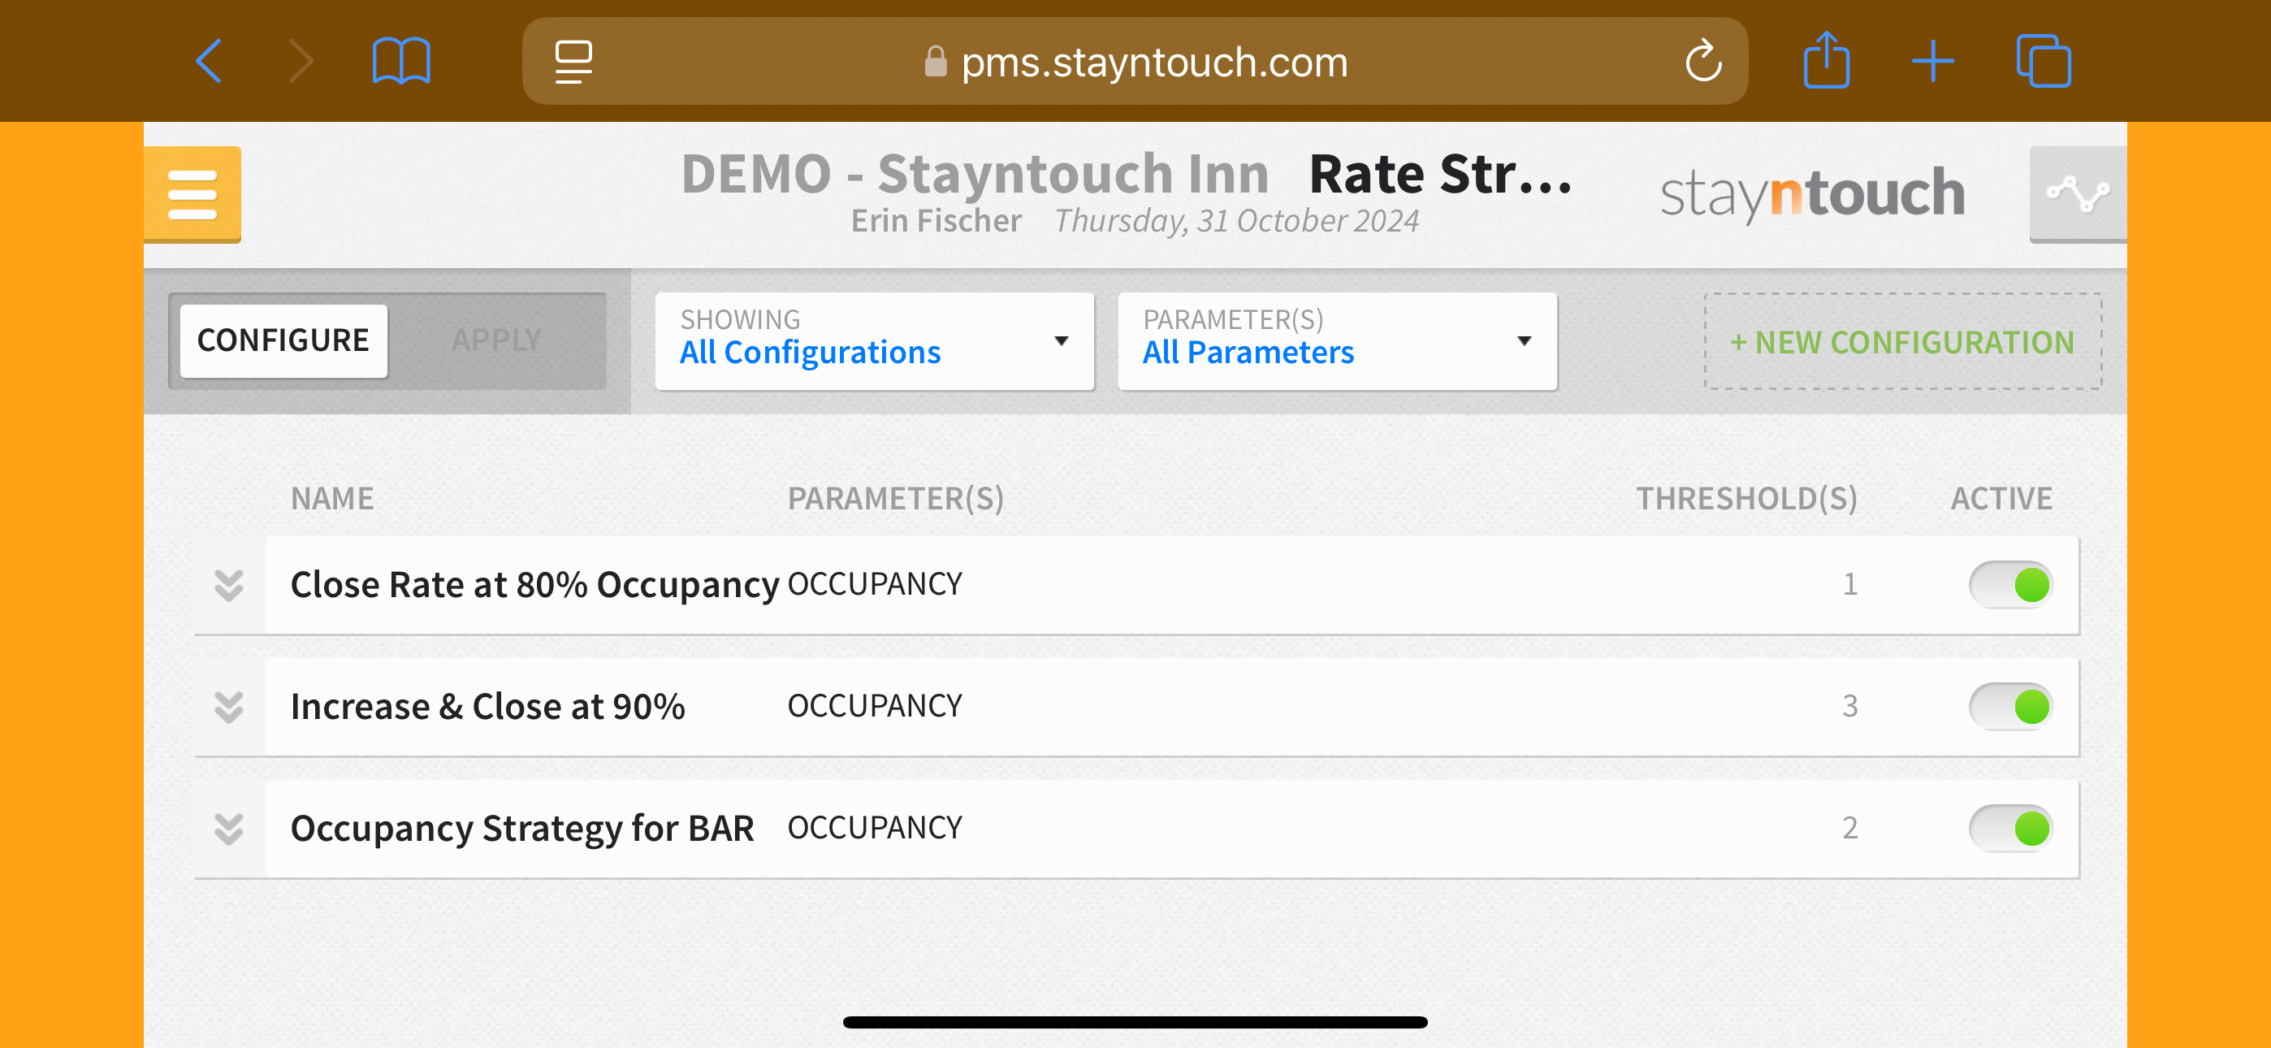The width and height of the screenshot is (2271, 1048).
Task: Open reader options icon in address bar
Action: [x=573, y=61]
